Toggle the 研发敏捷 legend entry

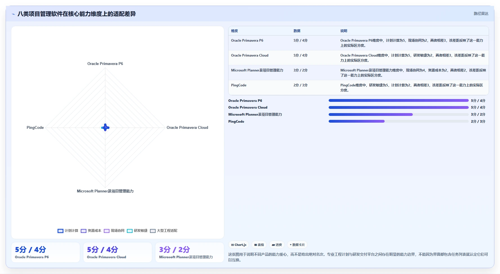tap(137, 231)
